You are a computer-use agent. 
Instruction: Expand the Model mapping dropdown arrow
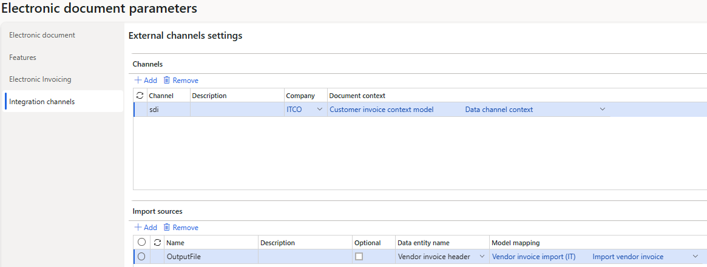tap(695, 257)
